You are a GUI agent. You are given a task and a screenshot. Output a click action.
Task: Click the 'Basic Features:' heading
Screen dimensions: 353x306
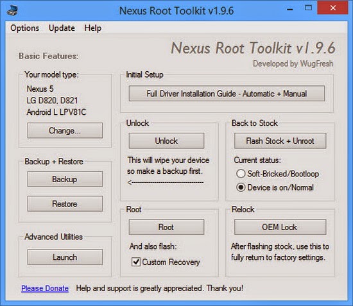(49, 56)
